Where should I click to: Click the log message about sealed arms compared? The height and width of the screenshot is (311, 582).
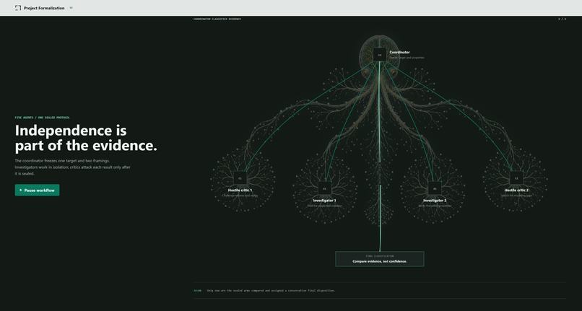click(271, 291)
